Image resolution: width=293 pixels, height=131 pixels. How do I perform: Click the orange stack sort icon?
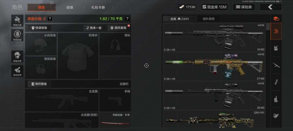276,19
